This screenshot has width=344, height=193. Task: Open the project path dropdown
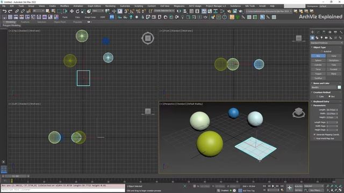[269, 11]
